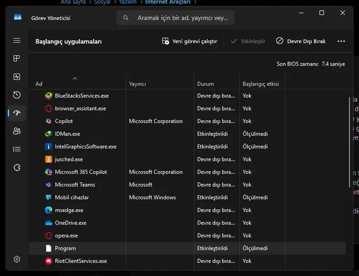
Task: Click the BlueStacksServices.exe icon
Action: coord(49,96)
